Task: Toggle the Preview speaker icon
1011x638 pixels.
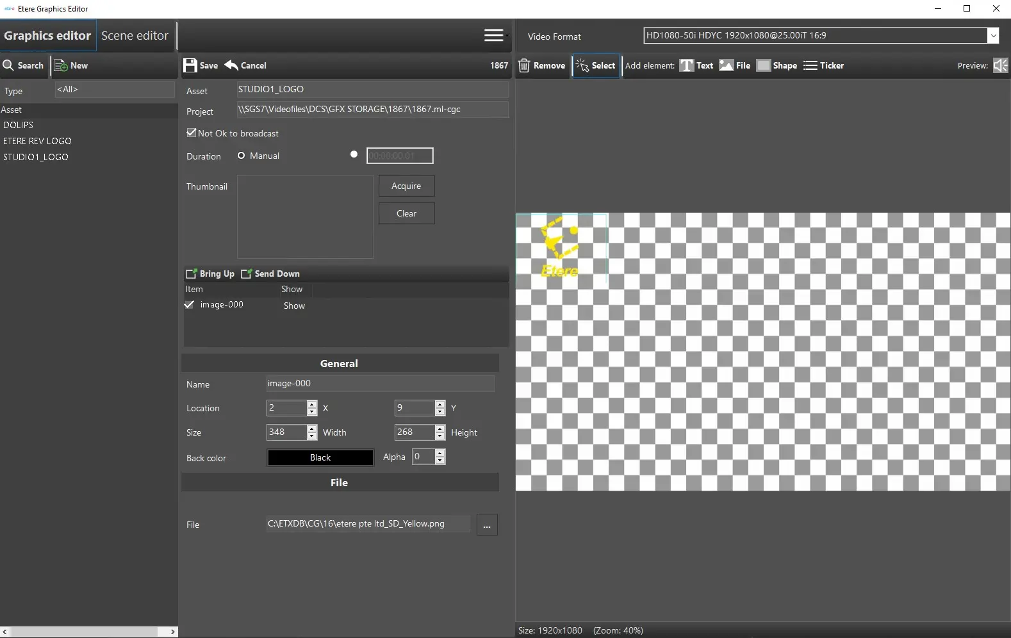Action: pos(1000,65)
